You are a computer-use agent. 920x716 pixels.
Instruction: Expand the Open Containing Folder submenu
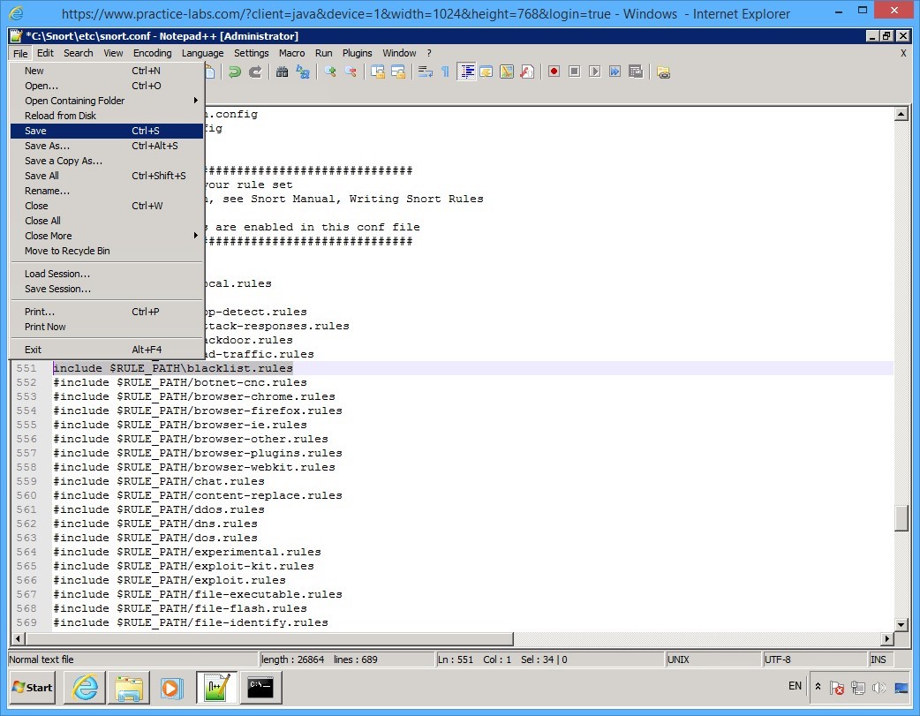74,101
